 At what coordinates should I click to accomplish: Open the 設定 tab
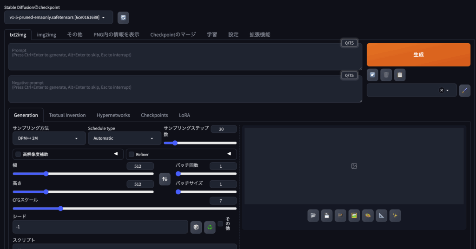[233, 34]
